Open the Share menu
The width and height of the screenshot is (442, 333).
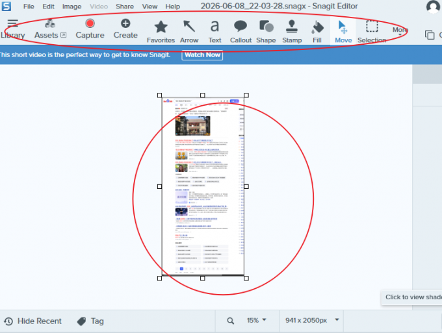125,6
